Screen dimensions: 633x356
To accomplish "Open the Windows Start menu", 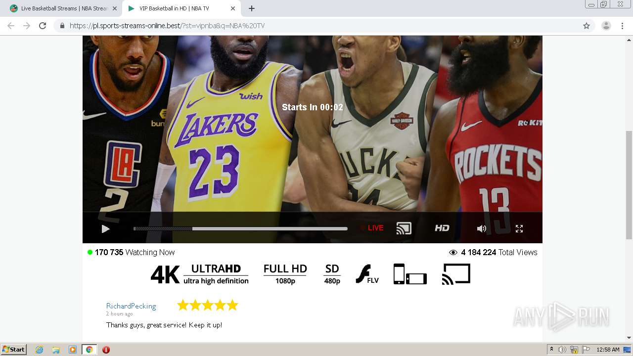I will coord(14,350).
